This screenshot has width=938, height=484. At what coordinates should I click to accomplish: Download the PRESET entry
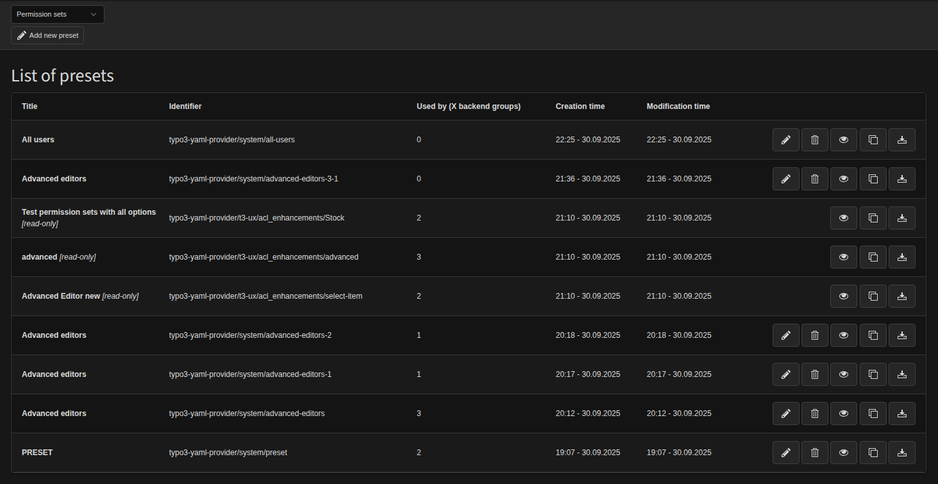tap(901, 453)
